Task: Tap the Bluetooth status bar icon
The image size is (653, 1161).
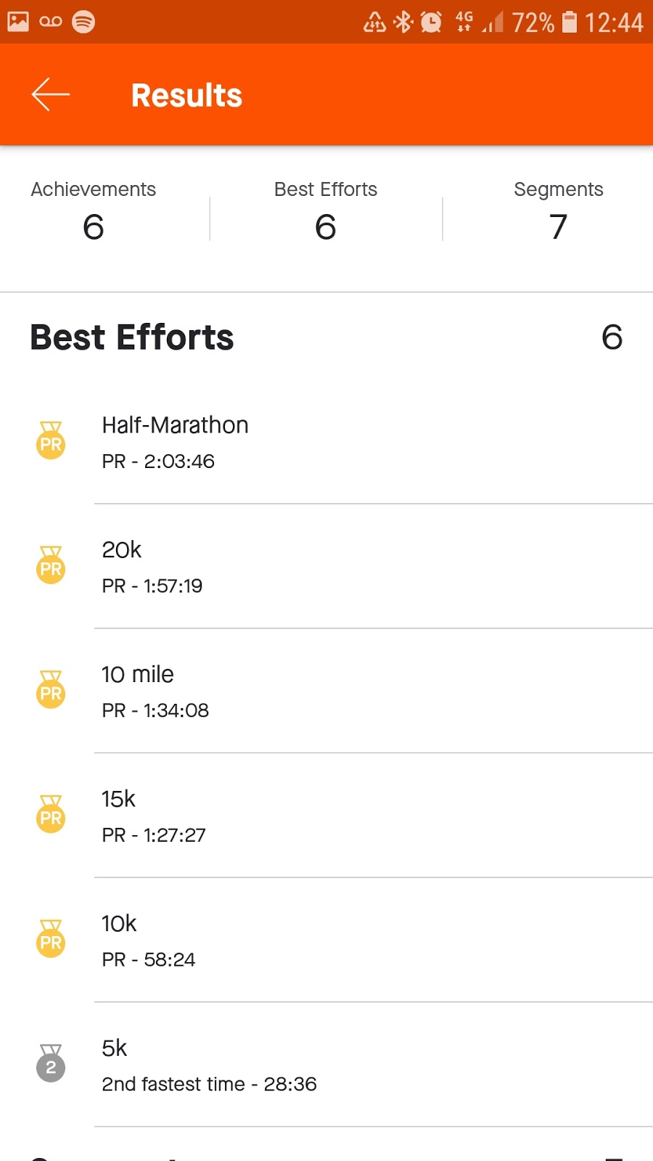Action: (x=403, y=22)
